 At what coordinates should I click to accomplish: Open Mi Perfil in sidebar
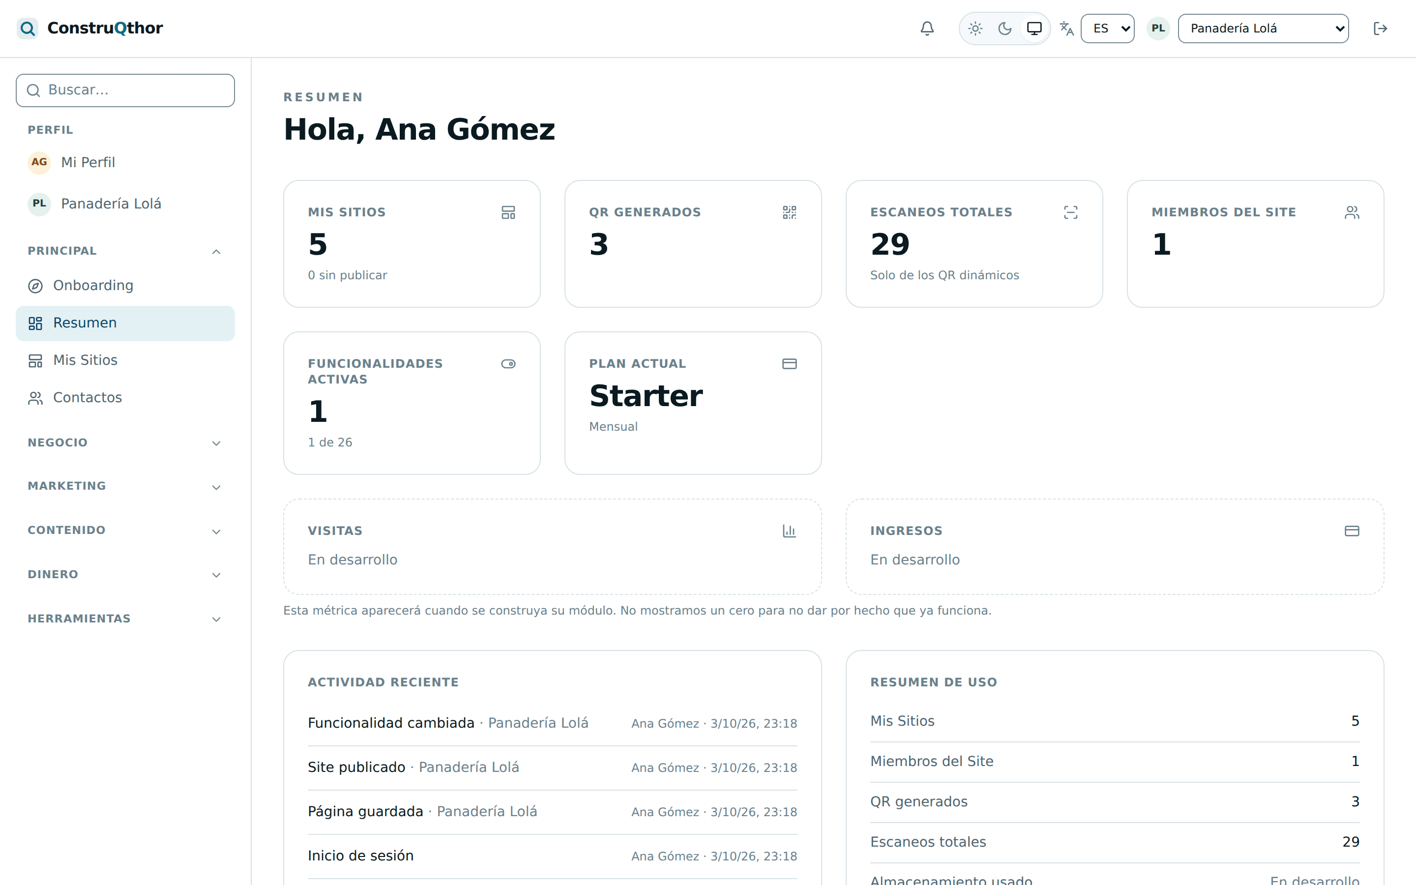pos(125,162)
